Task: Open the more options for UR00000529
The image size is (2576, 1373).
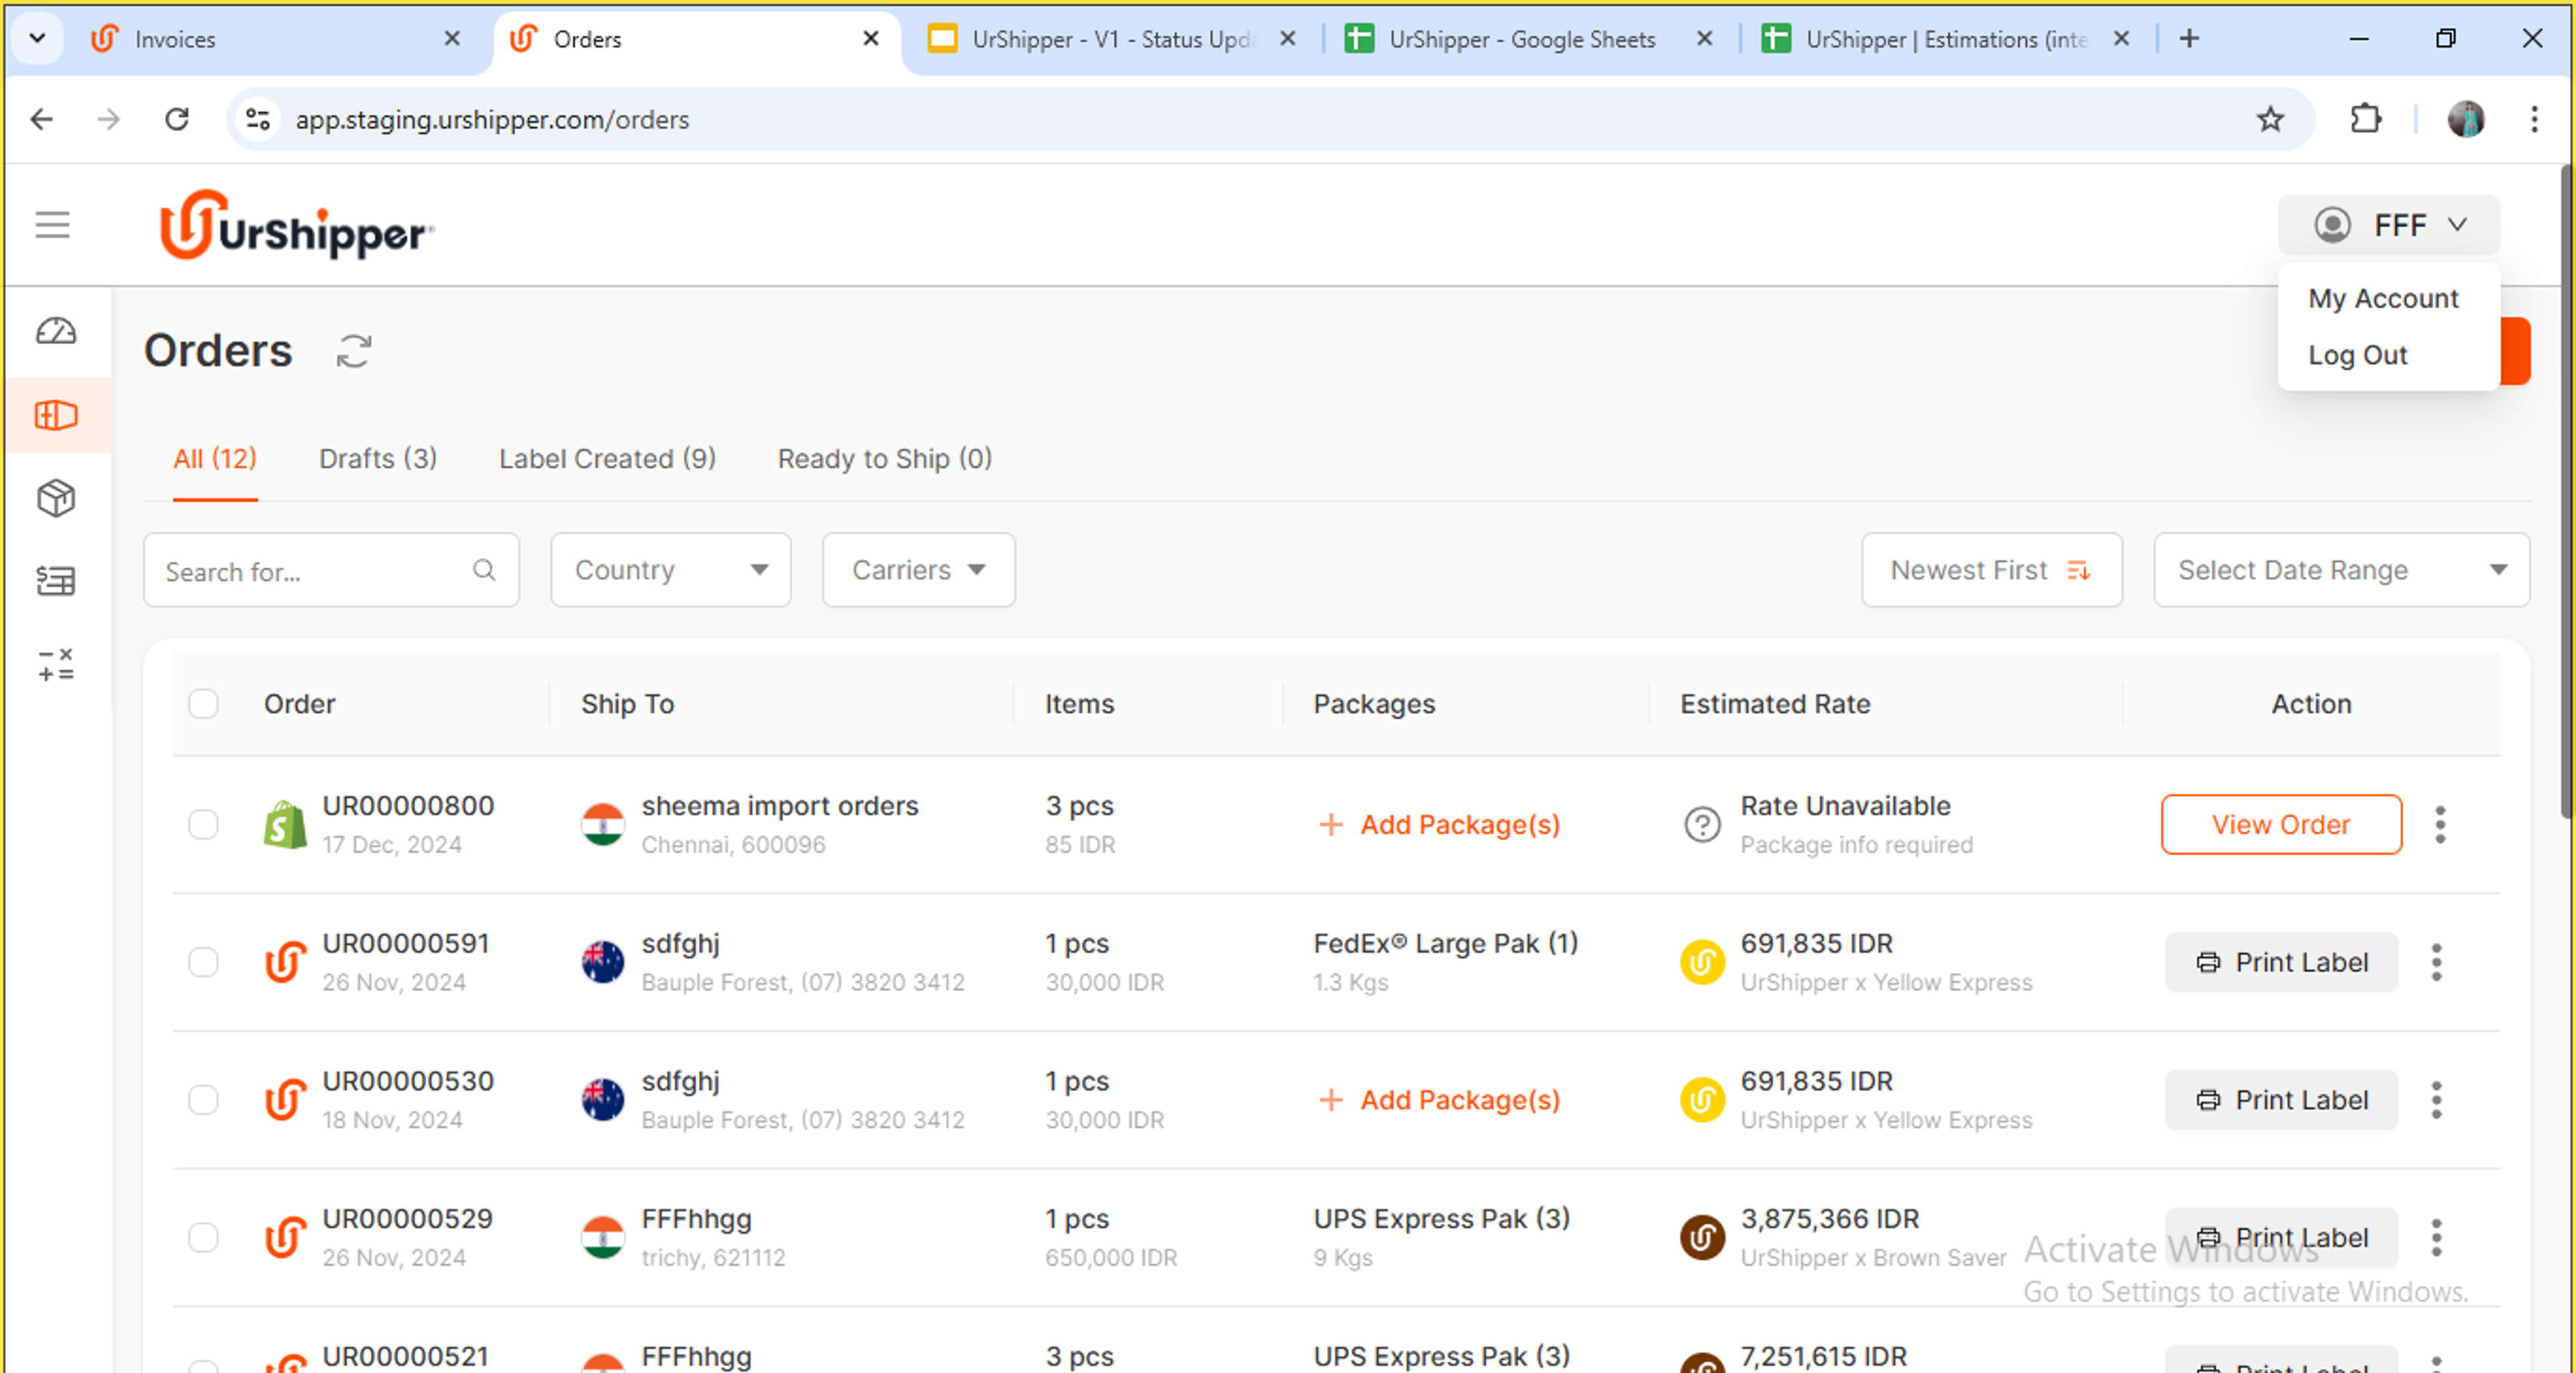Action: click(2437, 1238)
